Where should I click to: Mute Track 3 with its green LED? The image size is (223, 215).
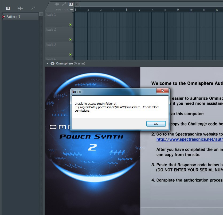click(70, 54)
